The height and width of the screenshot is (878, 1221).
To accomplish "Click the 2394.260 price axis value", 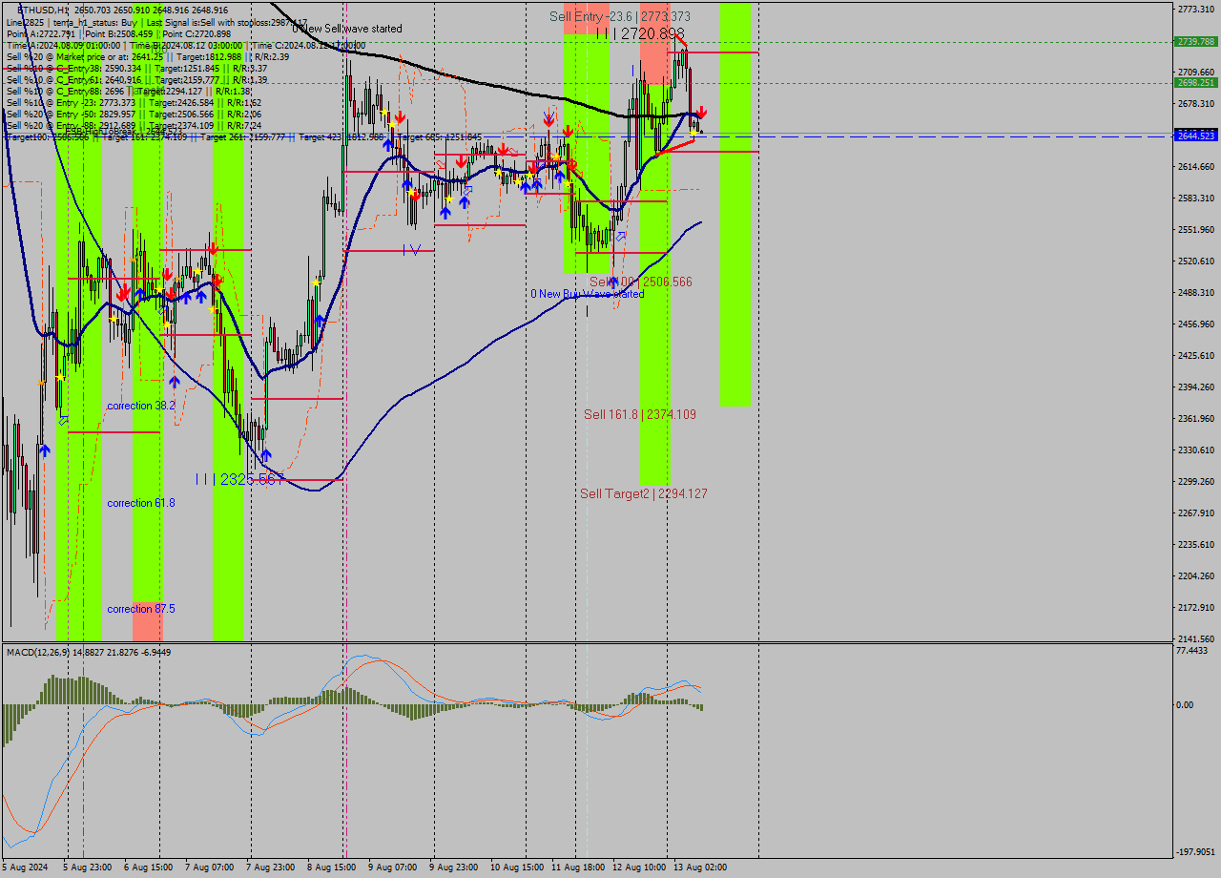I will click(x=1196, y=387).
